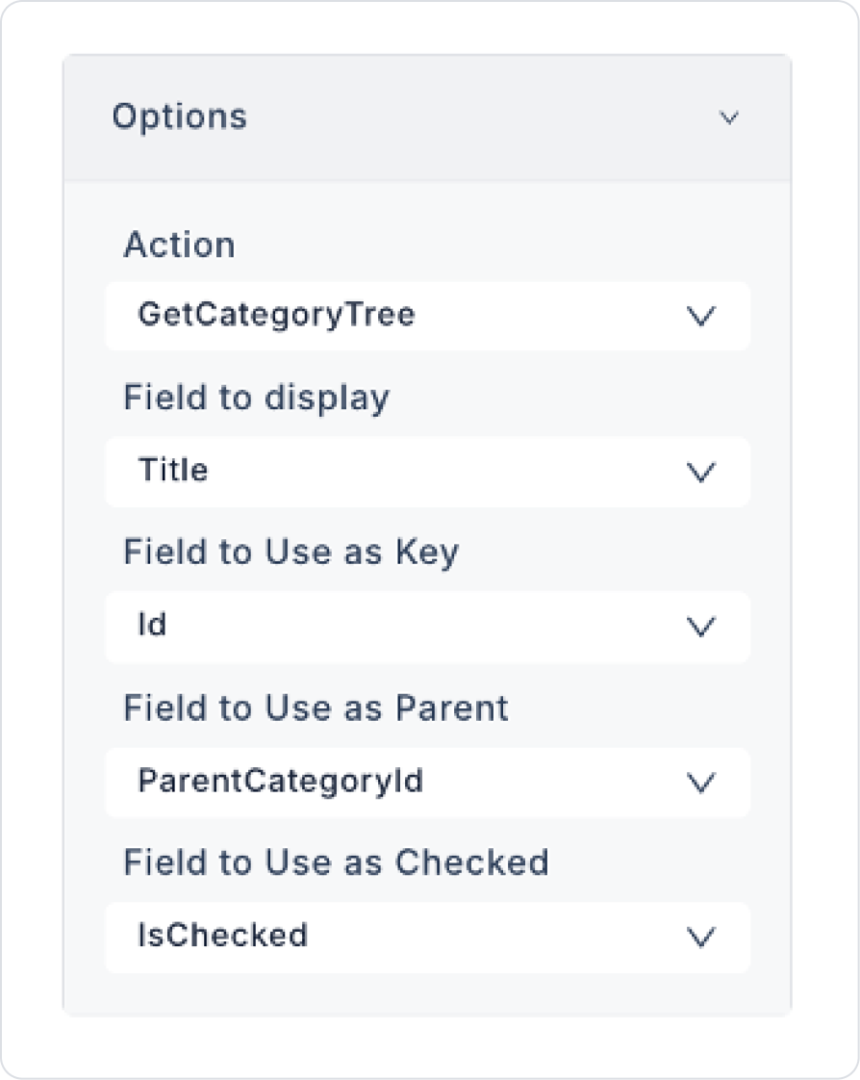Click the "Field to Use as Parent" label

[x=316, y=708]
